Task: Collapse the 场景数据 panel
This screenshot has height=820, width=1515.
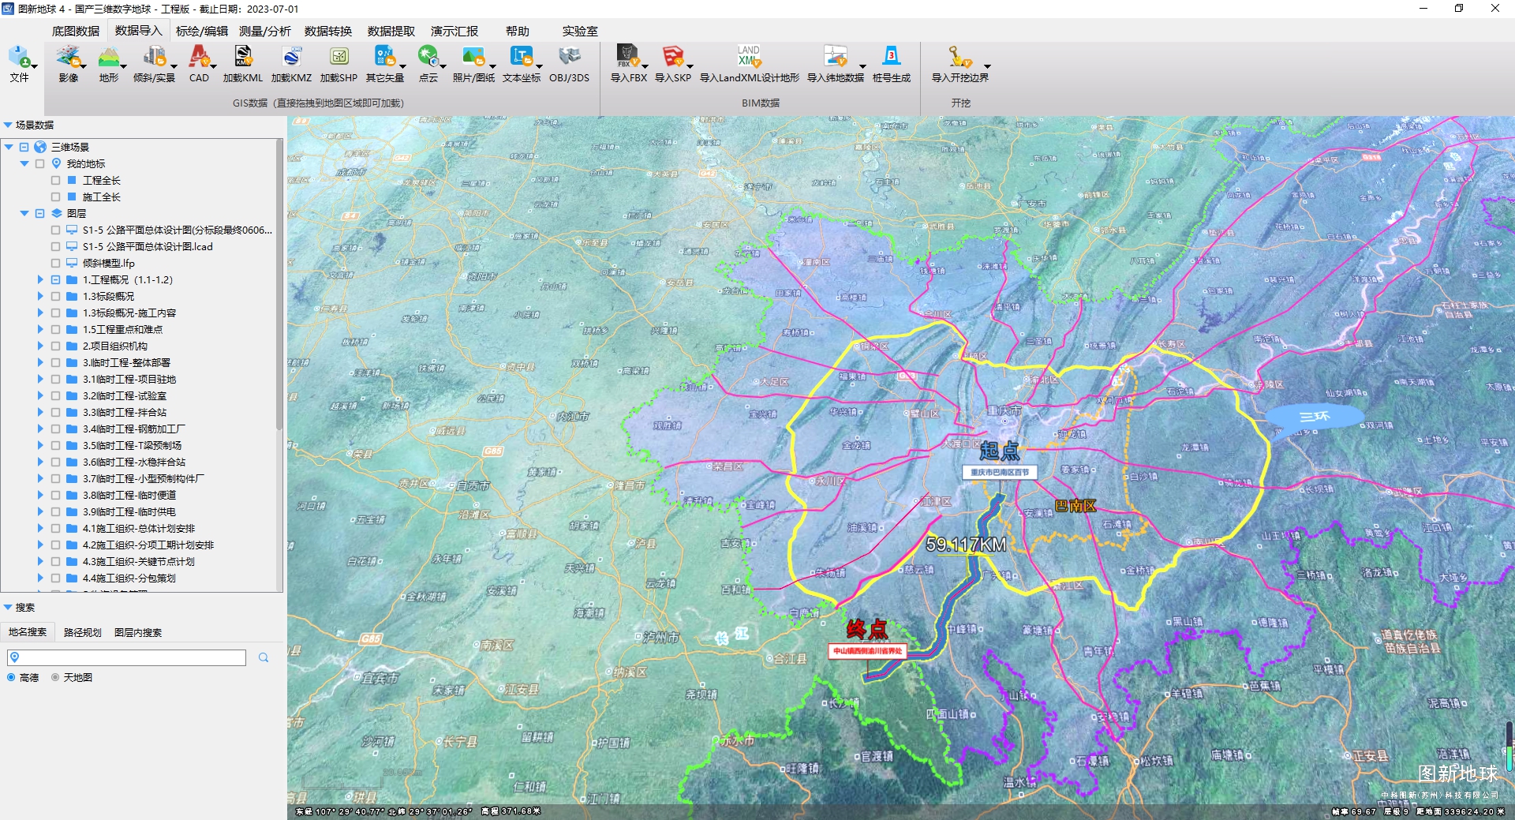Action: click(x=8, y=125)
